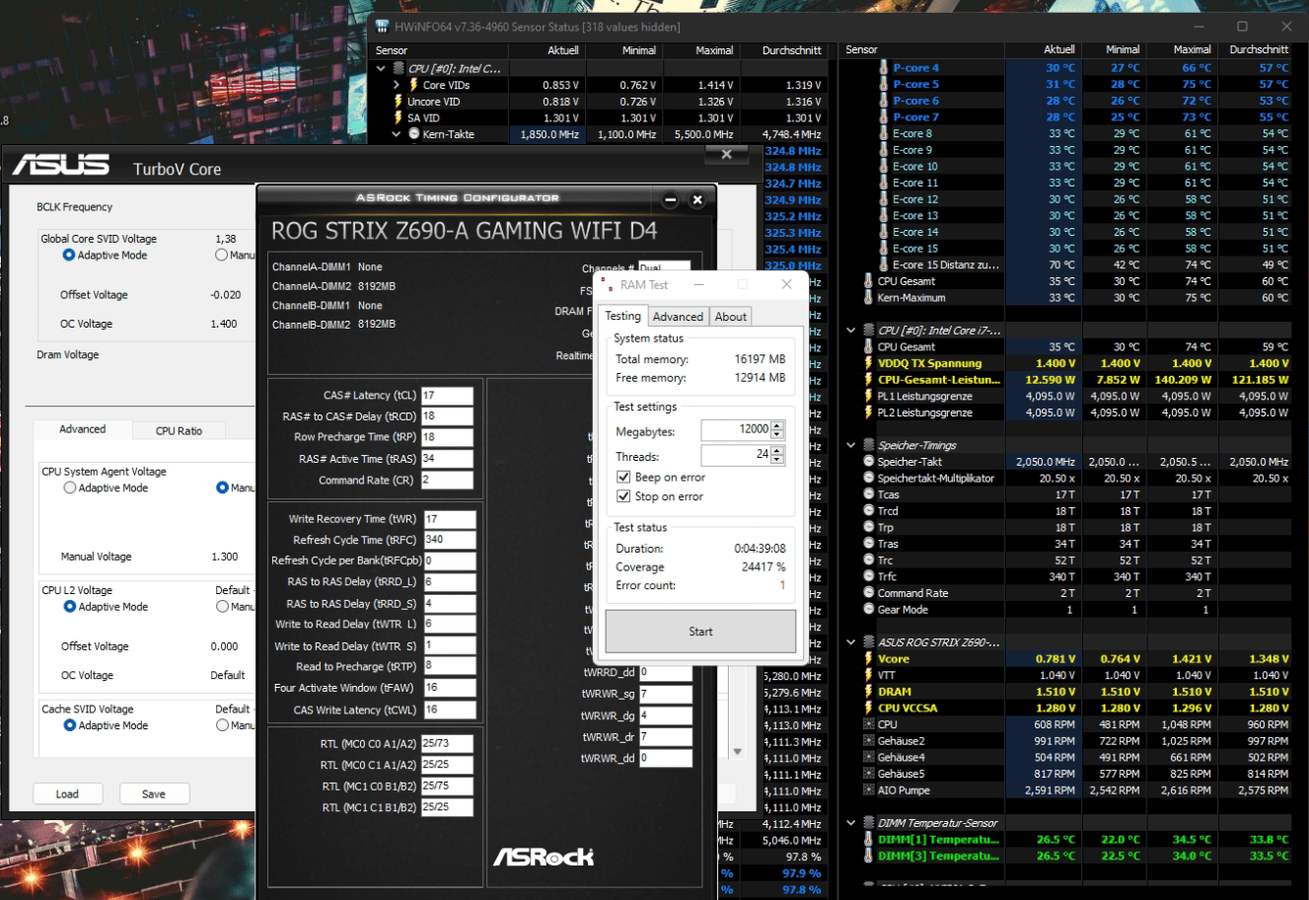This screenshot has width=1309, height=900.
Task: Click the clock icon beside Tcas
Action: click(x=868, y=494)
